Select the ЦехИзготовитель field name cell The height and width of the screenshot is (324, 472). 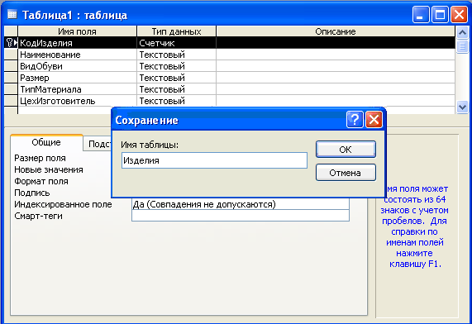coord(78,101)
